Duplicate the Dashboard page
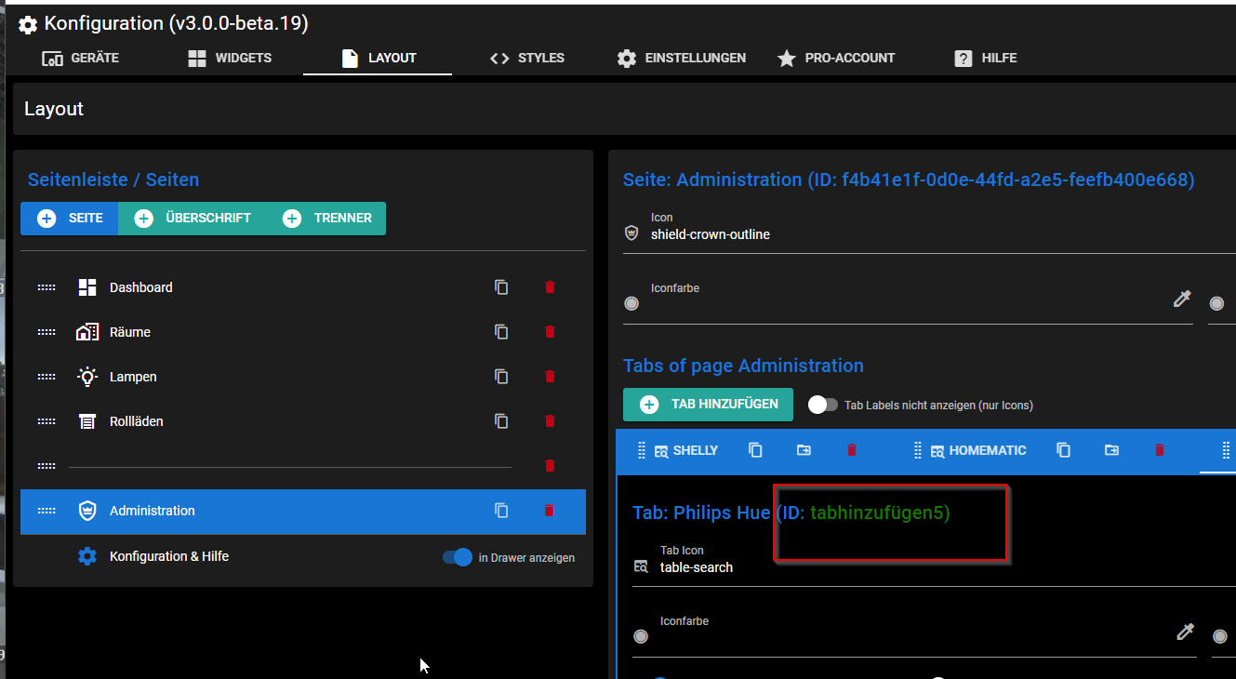Viewport: 1236px width, 679px height. click(501, 287)
